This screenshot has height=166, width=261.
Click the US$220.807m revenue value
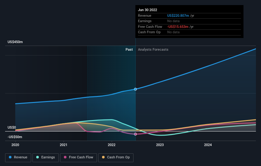tap(178, 16)
